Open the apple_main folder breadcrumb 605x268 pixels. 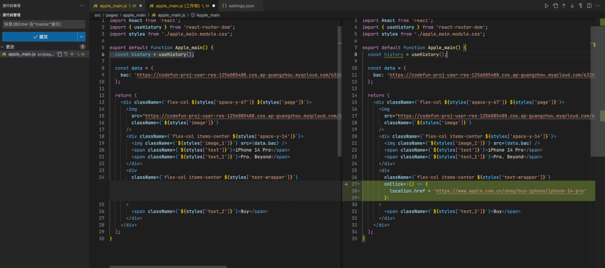coord(134,15)
